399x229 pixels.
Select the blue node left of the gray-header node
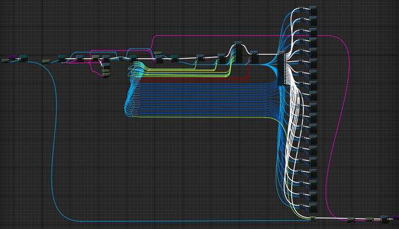click(x=80, y=59)
